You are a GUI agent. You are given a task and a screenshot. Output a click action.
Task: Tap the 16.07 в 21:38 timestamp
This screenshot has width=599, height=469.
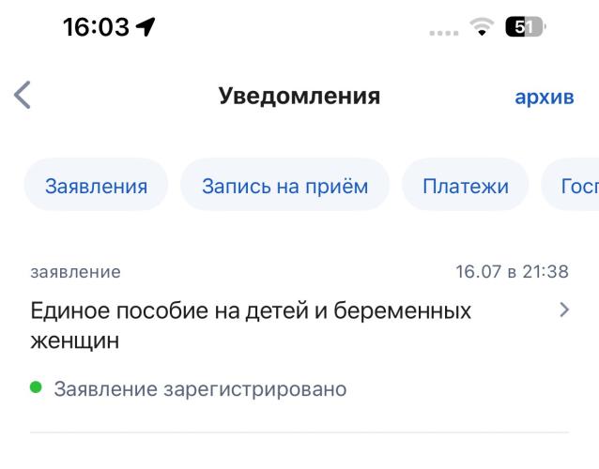coord(513,272)
